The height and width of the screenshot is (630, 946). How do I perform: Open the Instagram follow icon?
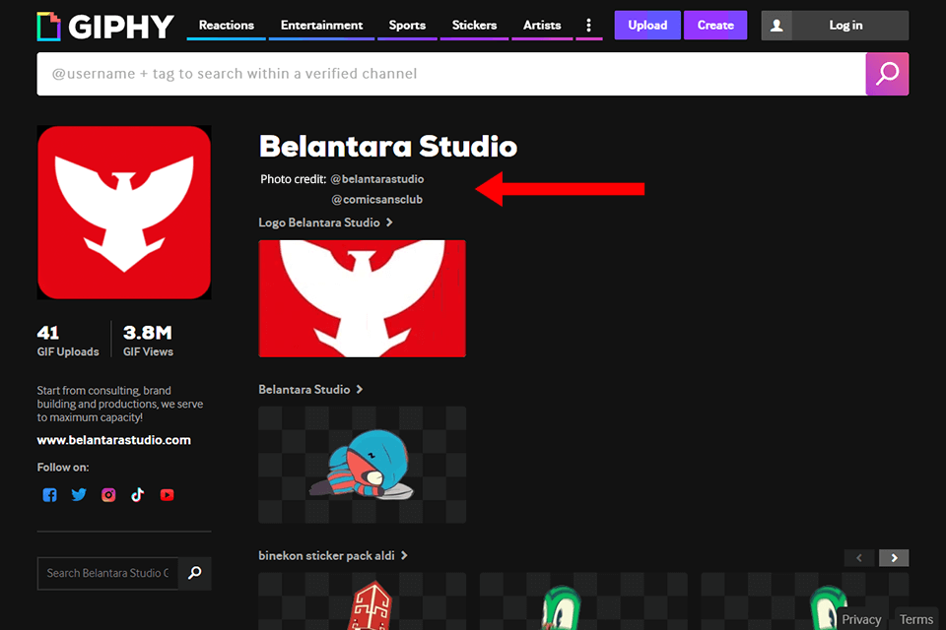[108, 495]
